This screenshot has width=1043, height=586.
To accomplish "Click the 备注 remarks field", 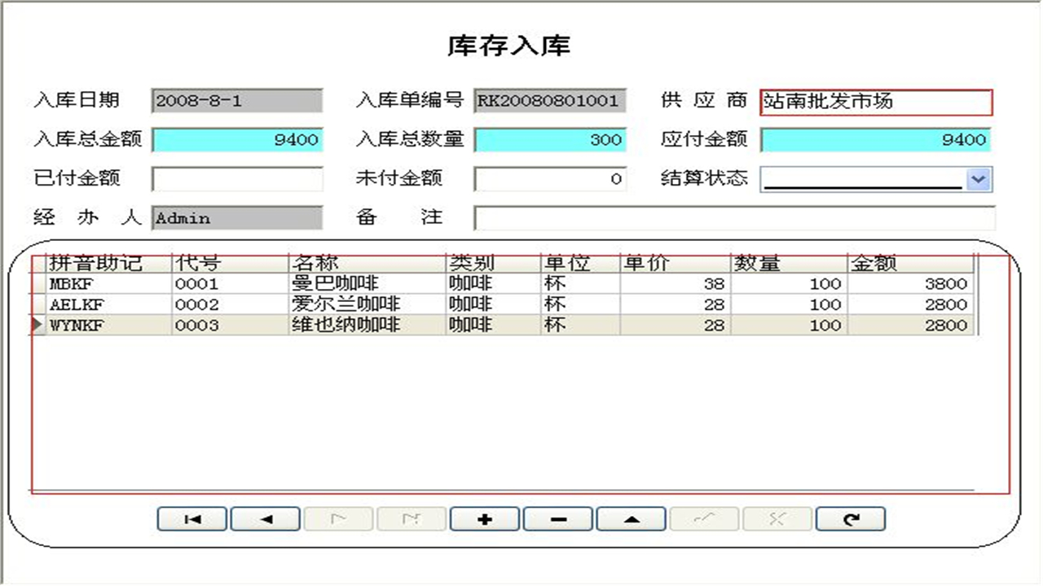I will click(x=733, y=217).
